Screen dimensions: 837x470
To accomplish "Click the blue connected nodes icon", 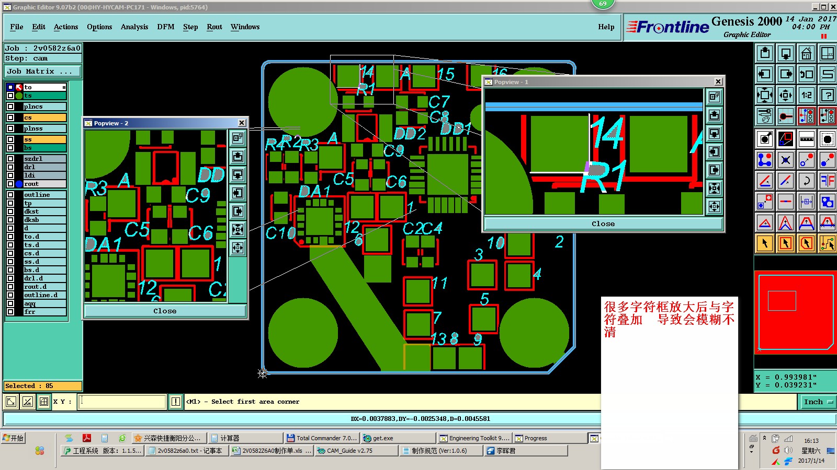I will coord(765,160).
